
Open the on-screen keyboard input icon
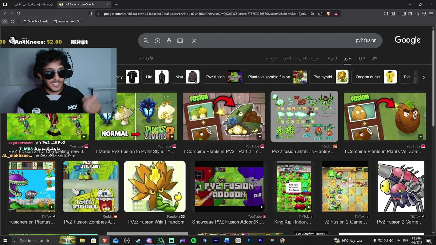coord(180,40)
